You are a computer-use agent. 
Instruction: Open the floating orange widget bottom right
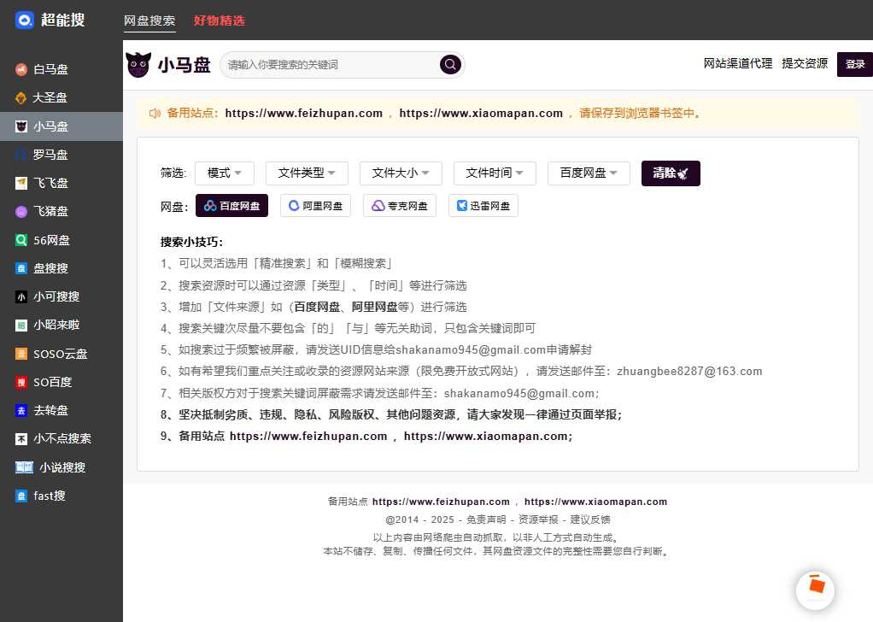[815, 590]
